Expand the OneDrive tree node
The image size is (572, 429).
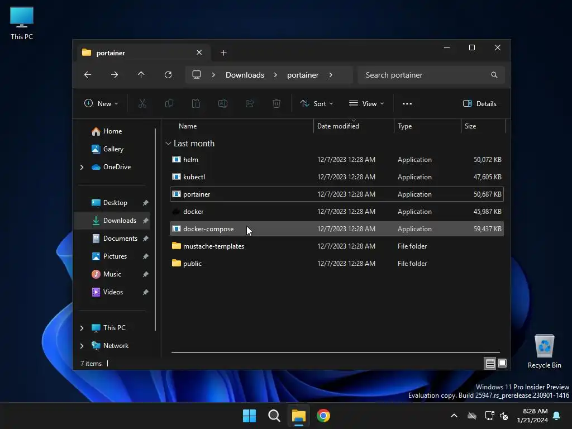tap(82, 167)
